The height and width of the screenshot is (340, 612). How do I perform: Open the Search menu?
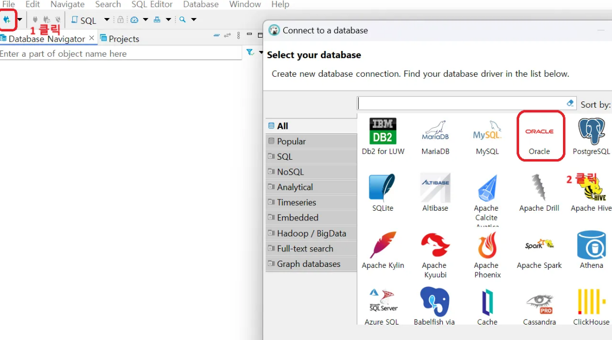[x=108, y=4]
